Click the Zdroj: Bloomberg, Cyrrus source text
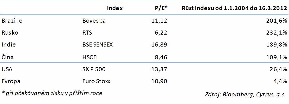Image resolution: width=289 pixels, height=104 pixels. pos(245,94)
